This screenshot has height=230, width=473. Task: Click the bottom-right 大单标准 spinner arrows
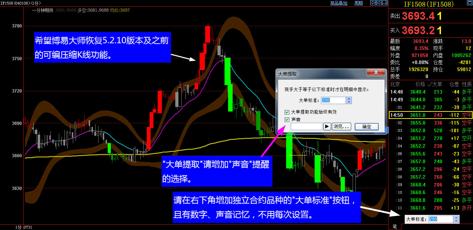click(x=456, y=219)
